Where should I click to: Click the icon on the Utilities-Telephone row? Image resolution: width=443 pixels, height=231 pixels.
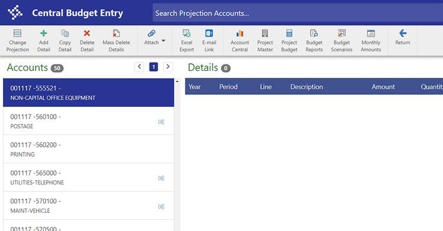point(161,178)
